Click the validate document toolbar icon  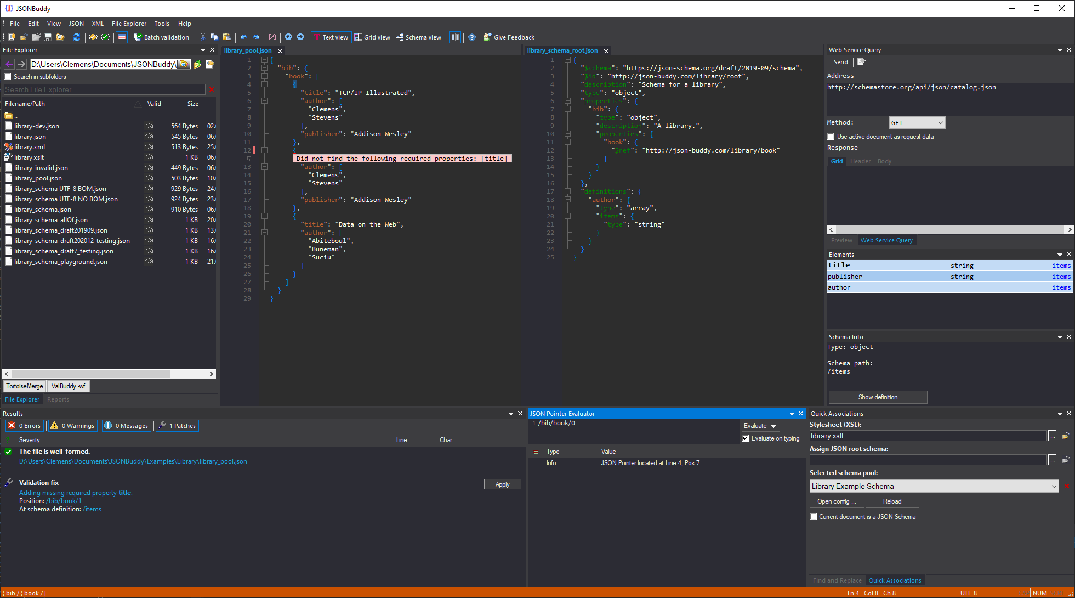(x=106, y=37)
